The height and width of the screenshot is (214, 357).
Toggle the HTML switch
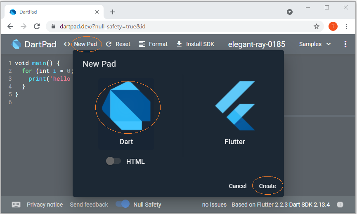tap(113, 161)
